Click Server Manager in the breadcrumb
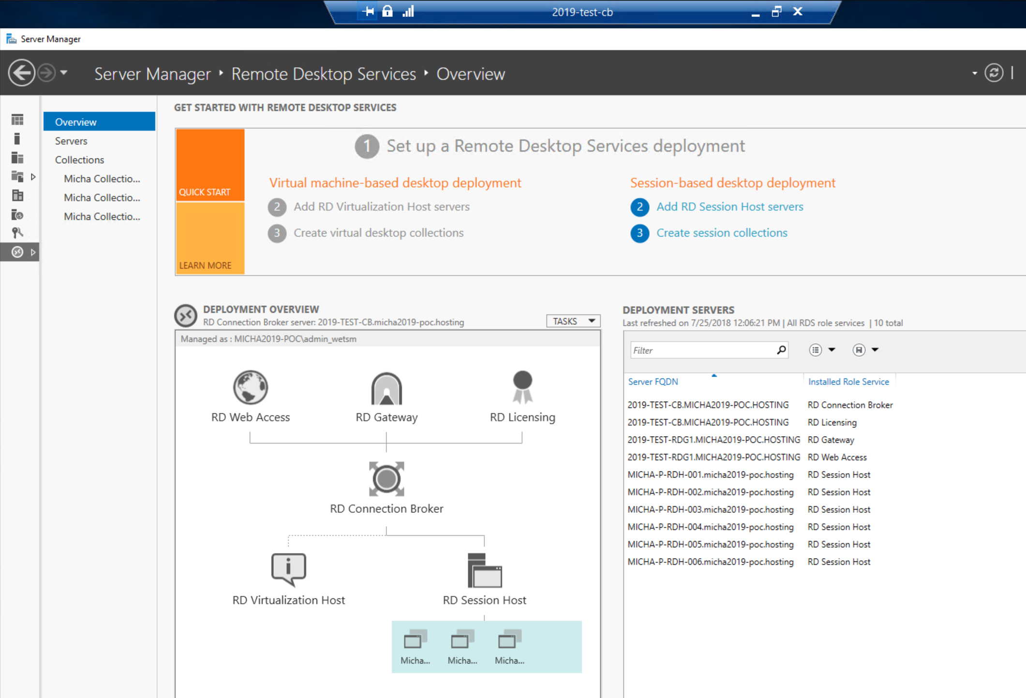 click(152, 74)
